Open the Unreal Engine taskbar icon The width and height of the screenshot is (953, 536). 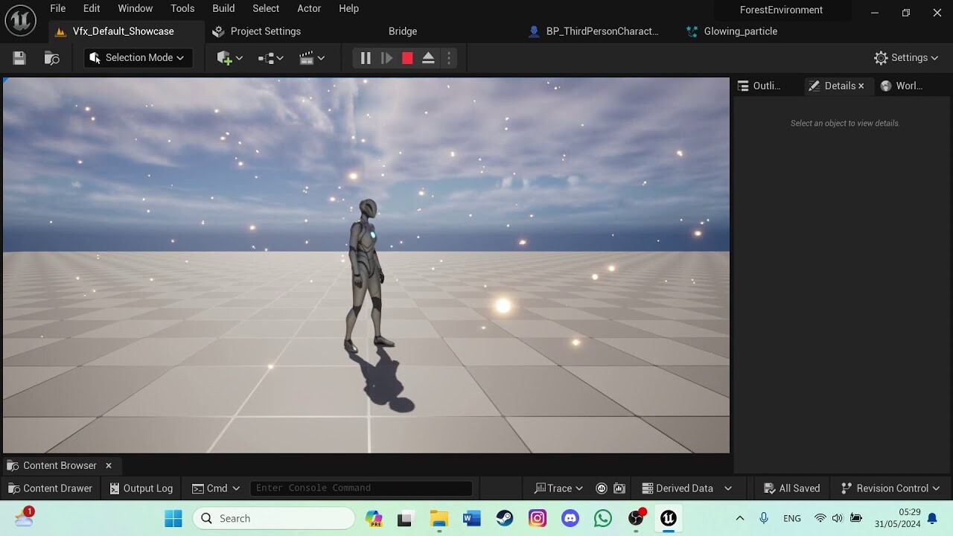tap(668, 518)
